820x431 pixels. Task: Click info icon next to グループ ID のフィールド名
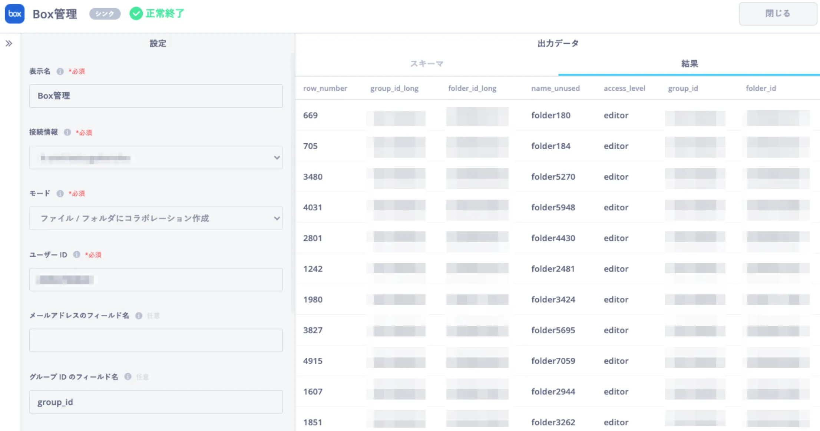[x=128, y=377]
